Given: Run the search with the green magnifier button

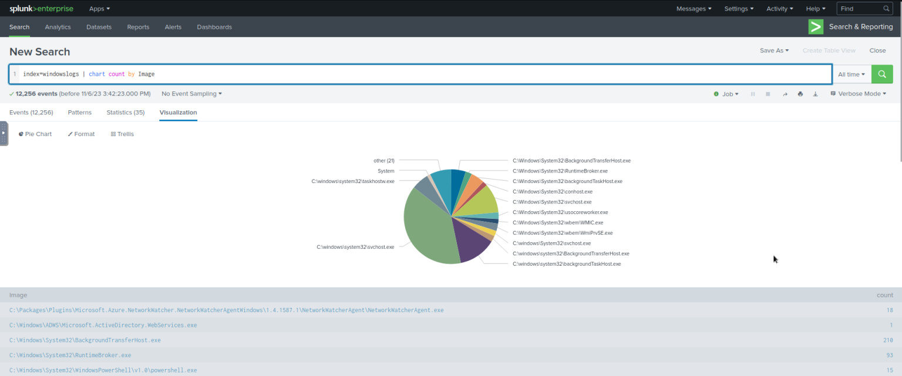Looking at the screenshot, I should click(882, 74).
